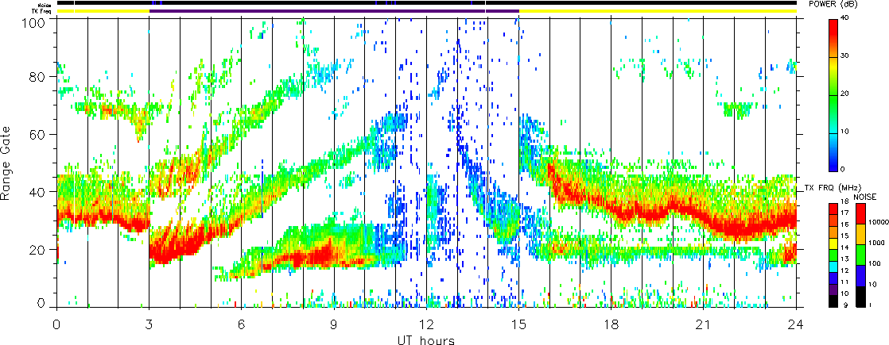
Task: Click the red top of the power colorbar
Action: tap(833, 29)
